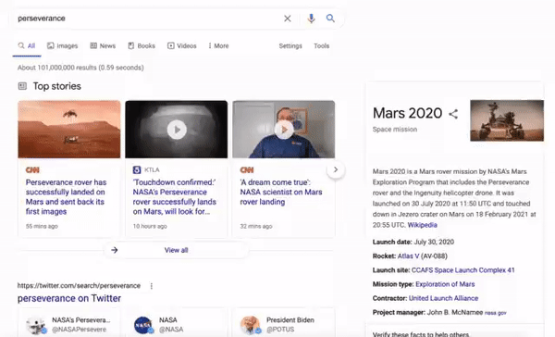The height and width of the screenshot is (337, 555).
Task: Open NASA Twitter profile avatar
Action: [x=143, y=325]
